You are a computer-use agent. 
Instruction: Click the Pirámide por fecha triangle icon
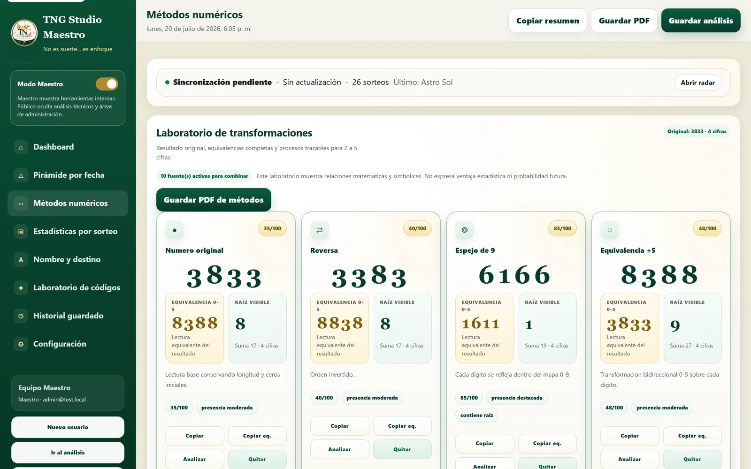21,175
